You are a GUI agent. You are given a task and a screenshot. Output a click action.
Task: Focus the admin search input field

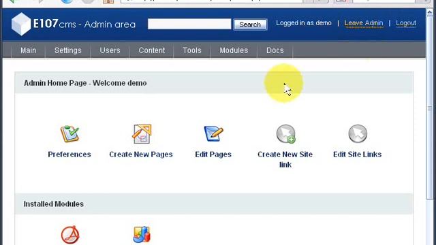[189, 24]
